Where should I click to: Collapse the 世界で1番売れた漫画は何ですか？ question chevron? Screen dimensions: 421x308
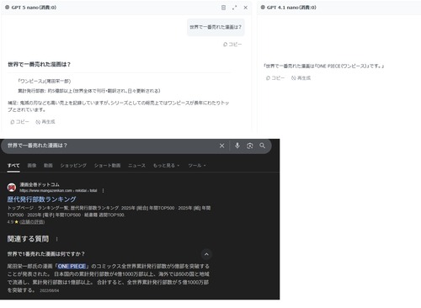[x=206, y=254]
